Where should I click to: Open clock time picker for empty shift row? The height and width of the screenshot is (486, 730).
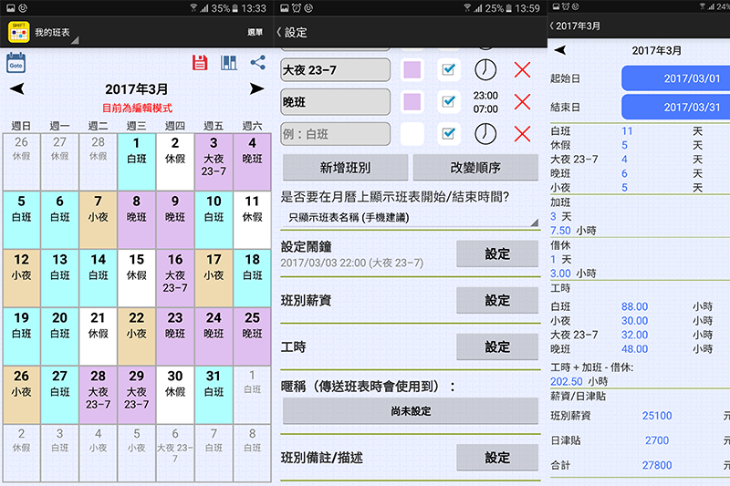485,134
